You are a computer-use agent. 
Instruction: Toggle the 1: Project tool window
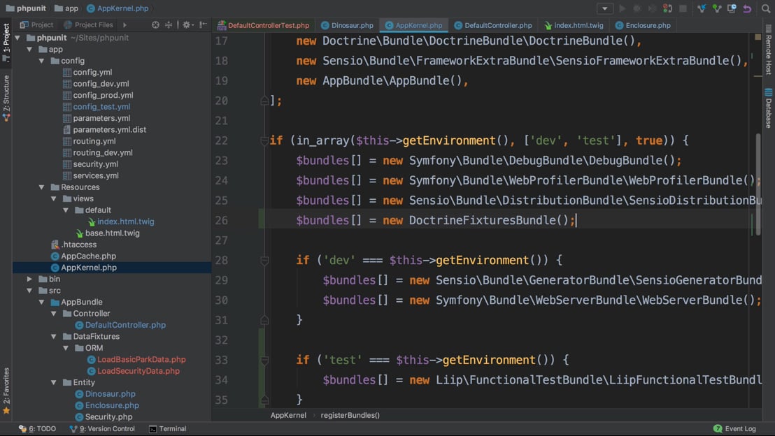pyautogui.click(x=6, y=42)
